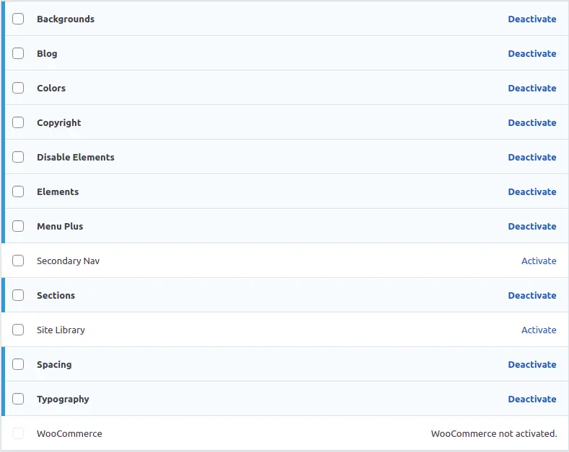Image resolution: width=569 pixels, height=452 pixels.
Task: Deactivate the Menu Plus module
Action: click(531, 226)
